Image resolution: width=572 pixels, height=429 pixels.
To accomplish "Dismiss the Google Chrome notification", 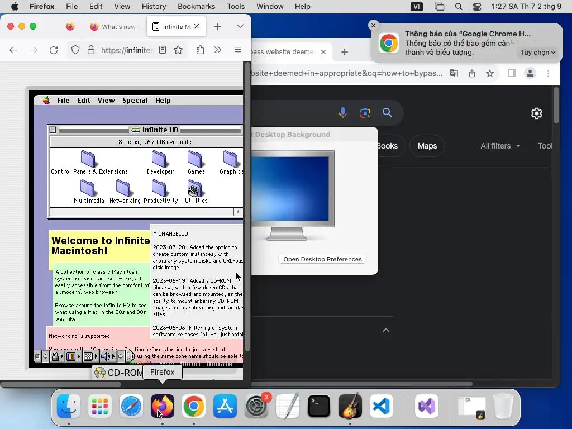I will click(x=373, y=25).
